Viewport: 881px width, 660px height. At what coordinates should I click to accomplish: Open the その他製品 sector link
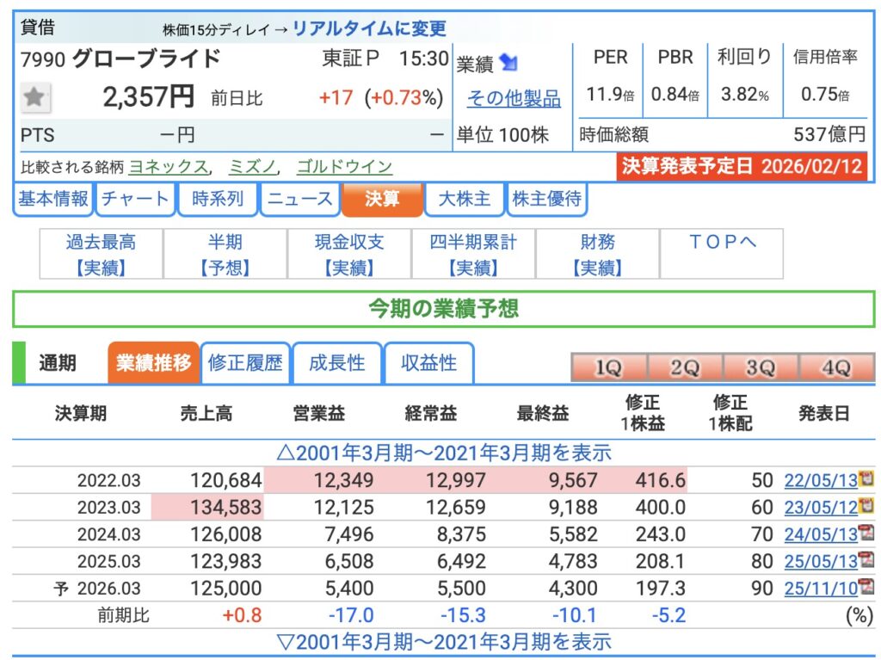pos(514,99)
